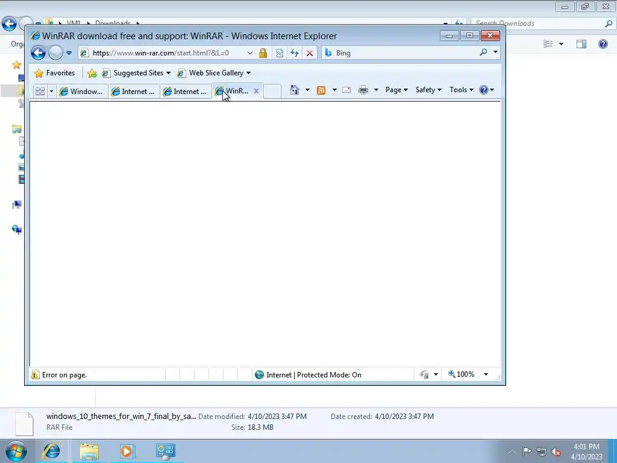Image resolution: width=617 pixels, height=463 pixels.
Task: Toggle Compatibility View broken-page icon
Action: (280, 53)
